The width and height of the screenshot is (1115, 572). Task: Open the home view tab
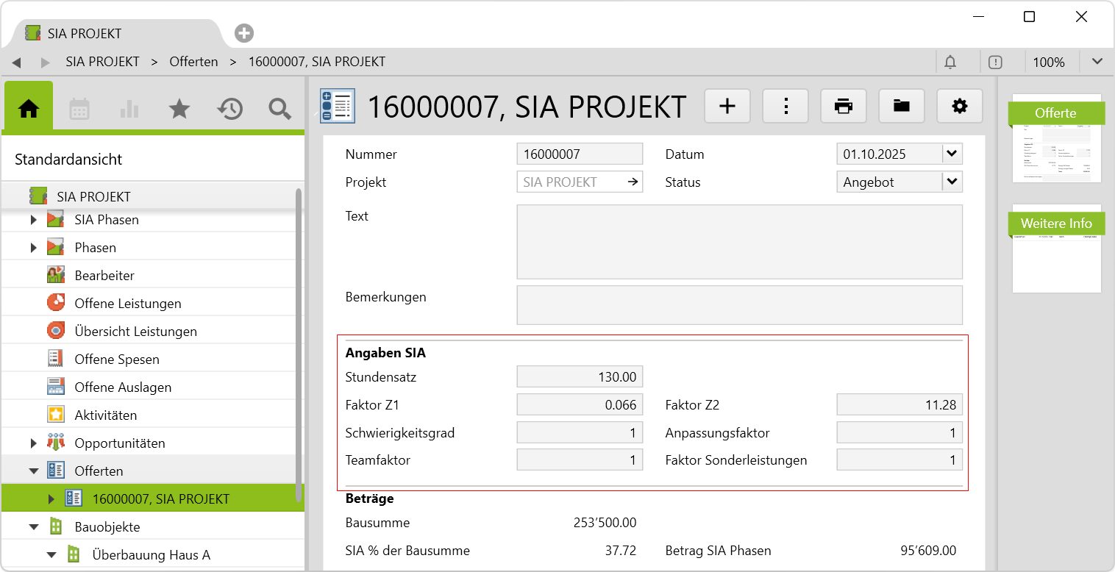(x=29, y=109)
